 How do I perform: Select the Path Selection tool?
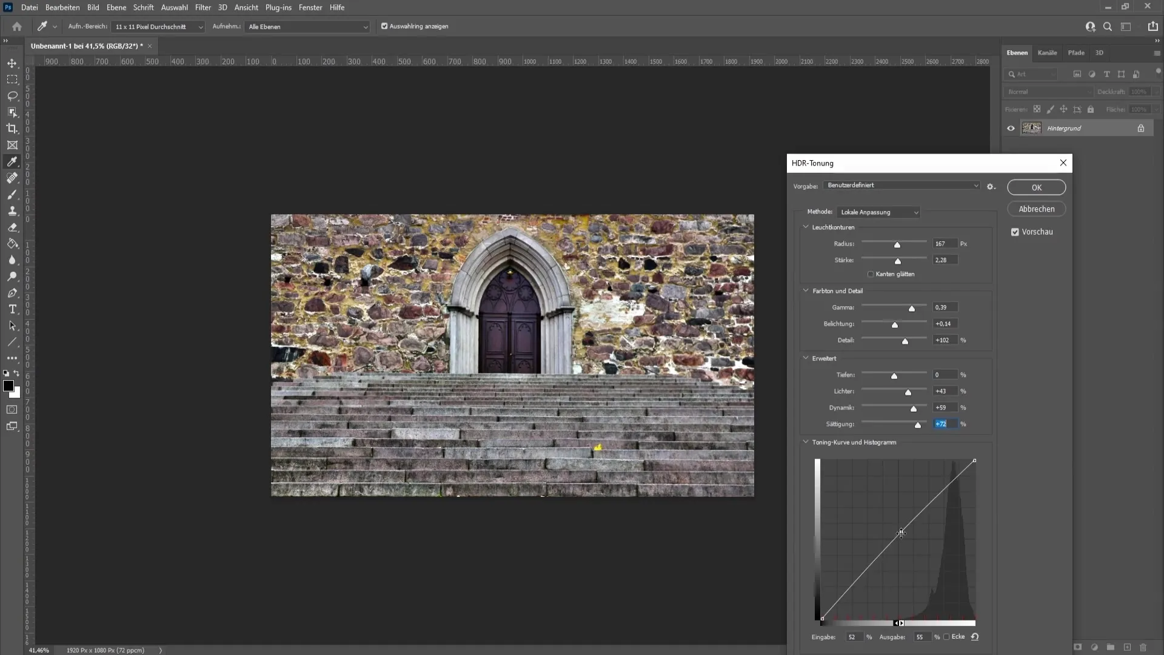(12, 326)
